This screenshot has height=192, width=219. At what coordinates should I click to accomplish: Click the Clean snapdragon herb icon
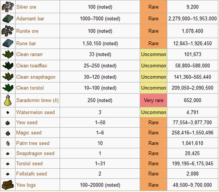coord(8,77)
